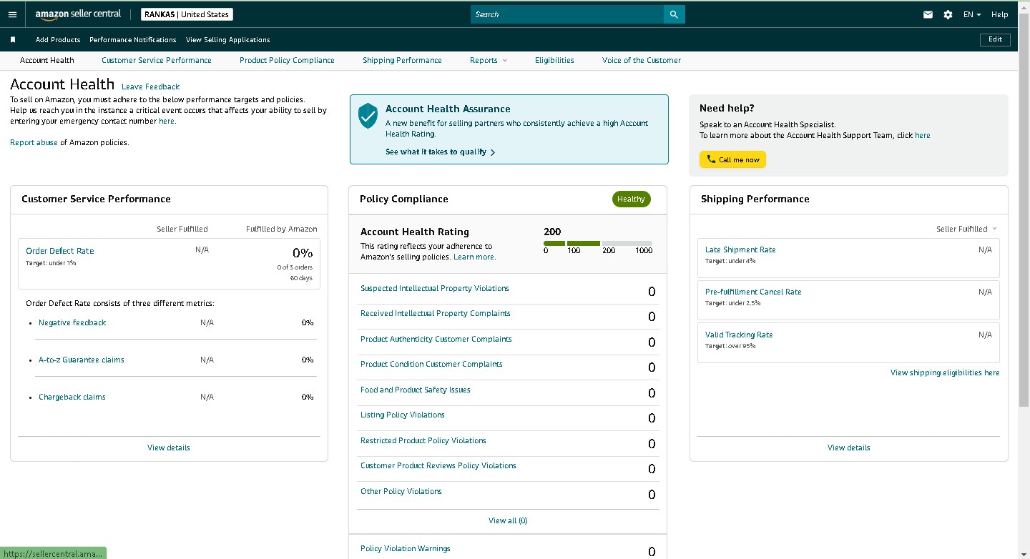Click Add Products shortcut

coord(58,40)
